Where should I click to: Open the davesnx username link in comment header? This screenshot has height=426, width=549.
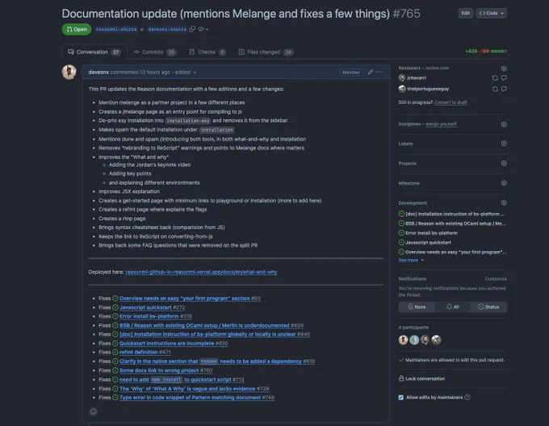98,72
